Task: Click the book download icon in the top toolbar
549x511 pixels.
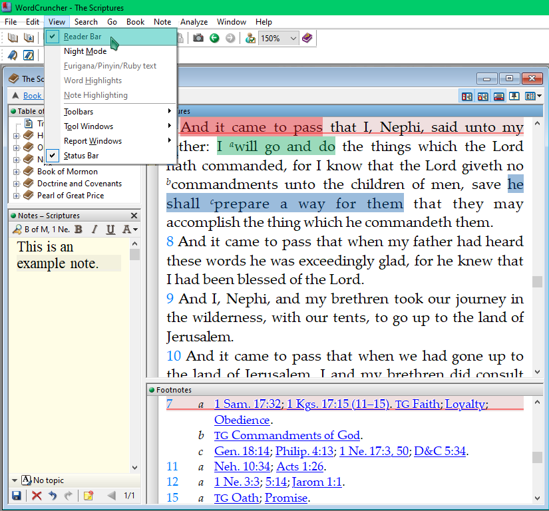Action: 29,38
